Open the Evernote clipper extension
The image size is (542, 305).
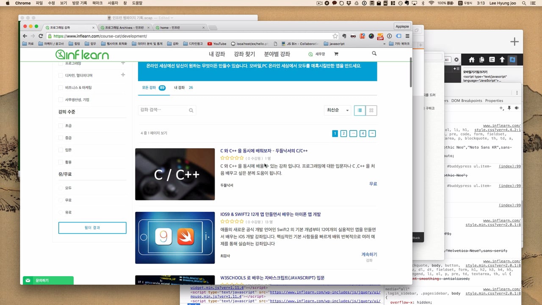tap(344, 36)
